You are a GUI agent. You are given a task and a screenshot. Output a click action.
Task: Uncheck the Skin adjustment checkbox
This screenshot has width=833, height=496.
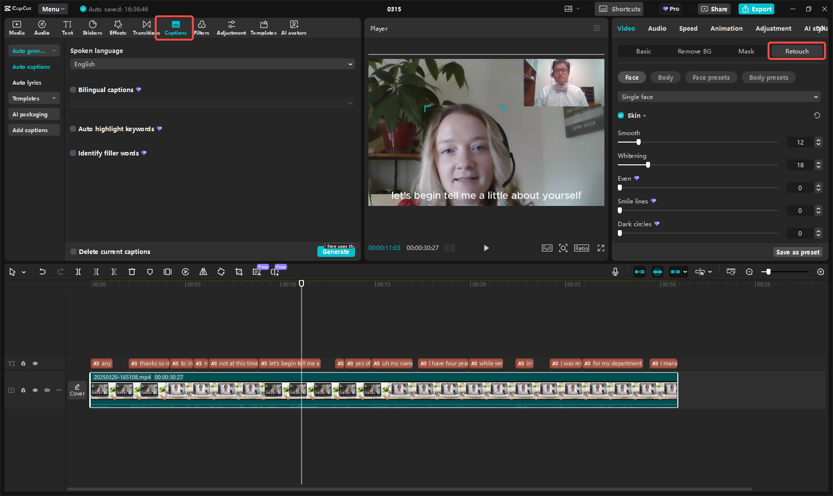tap(620, 115)
